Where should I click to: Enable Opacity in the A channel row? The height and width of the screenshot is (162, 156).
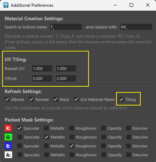[104, 155]
